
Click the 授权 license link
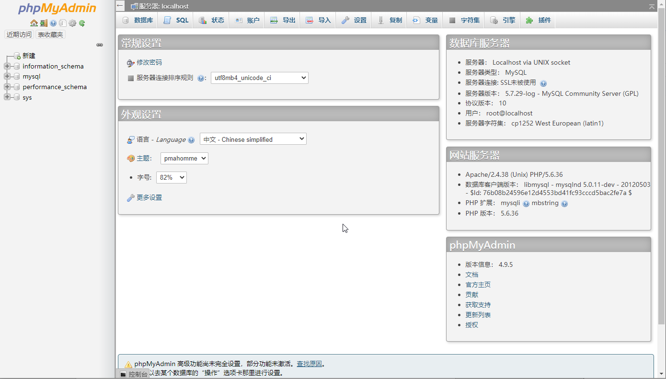471,325
